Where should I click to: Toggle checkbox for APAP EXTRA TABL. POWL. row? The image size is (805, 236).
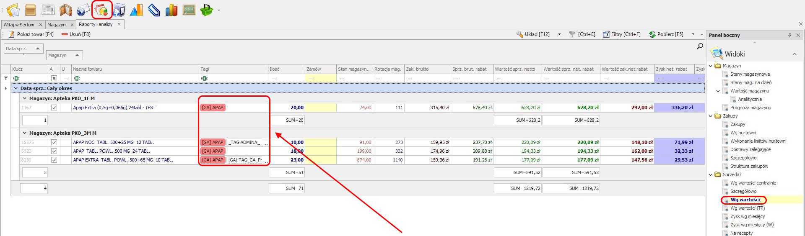[x=54, y=160]
